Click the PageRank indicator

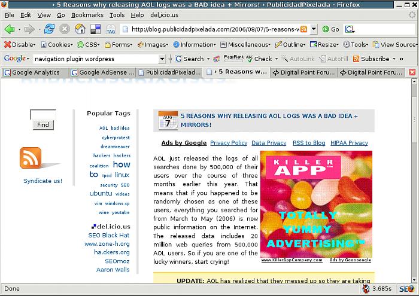click(233, 58)
